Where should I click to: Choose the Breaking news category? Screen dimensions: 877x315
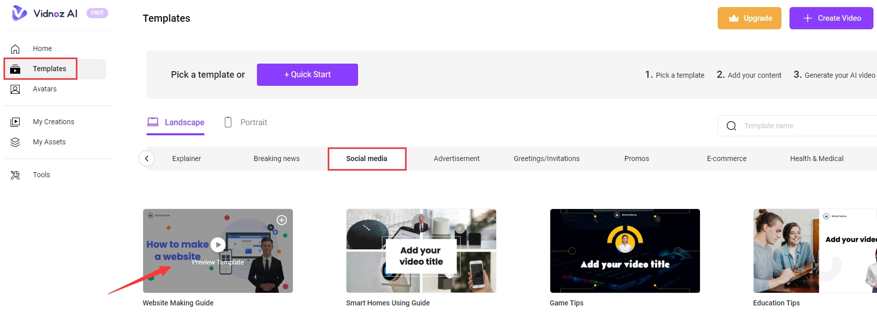pos(276,159)
